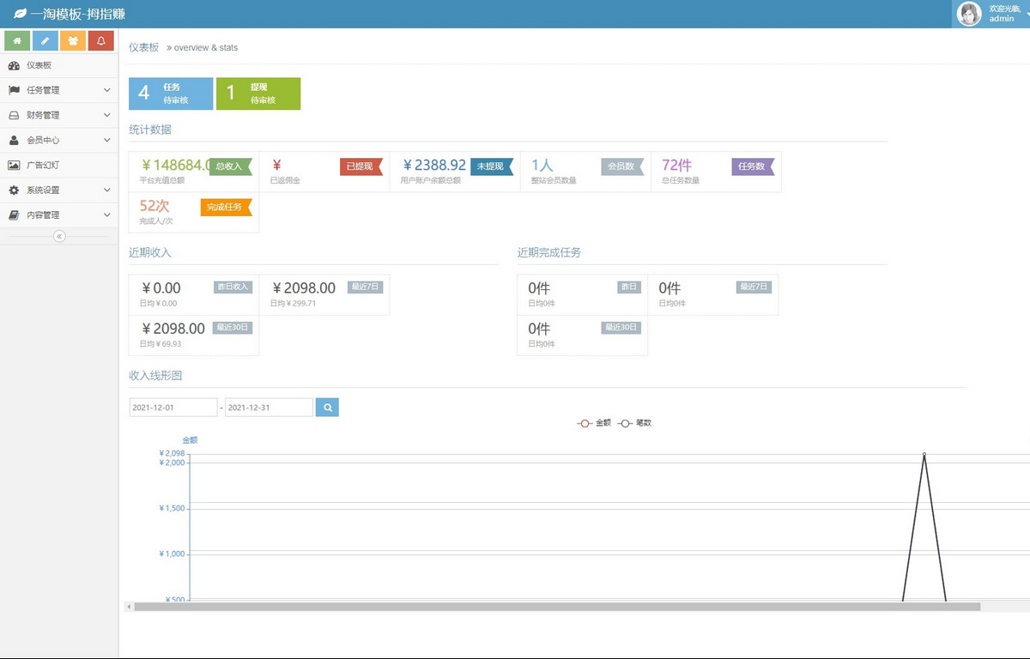1030x659 pixels.
Task: Click the green home shortcut icon
Action: 17,40
